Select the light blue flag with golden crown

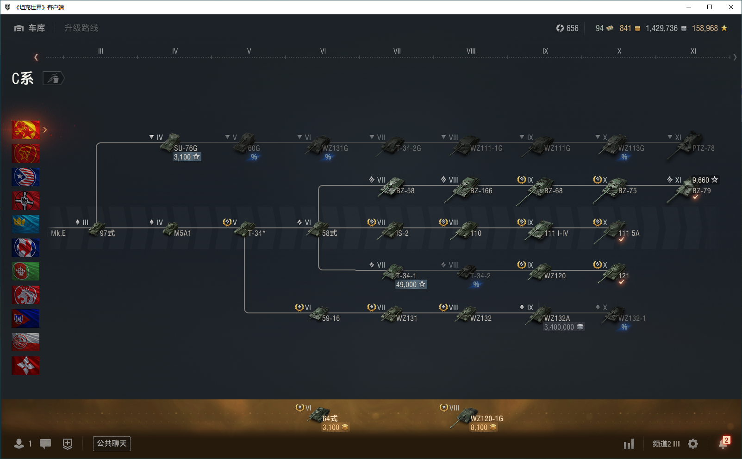(25, 224)
